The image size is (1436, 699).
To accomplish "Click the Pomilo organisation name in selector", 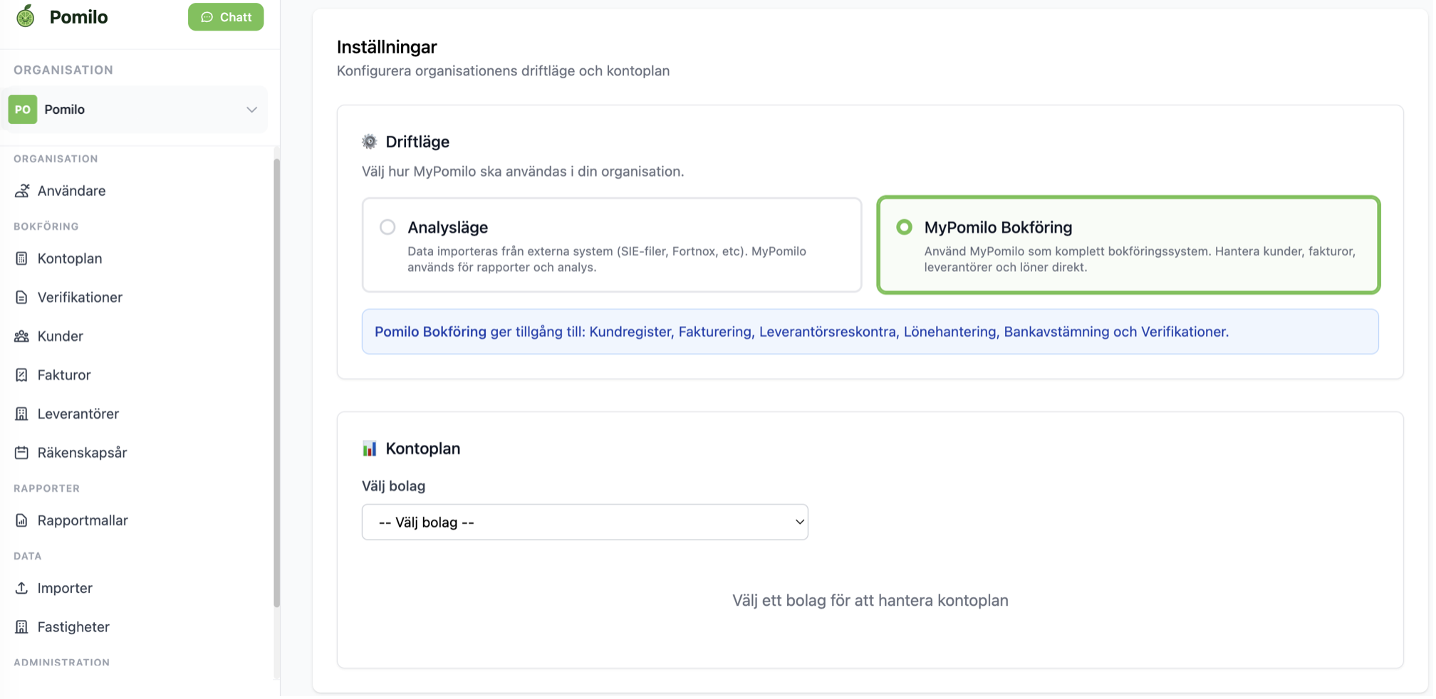I will click(x=64, y=110).
